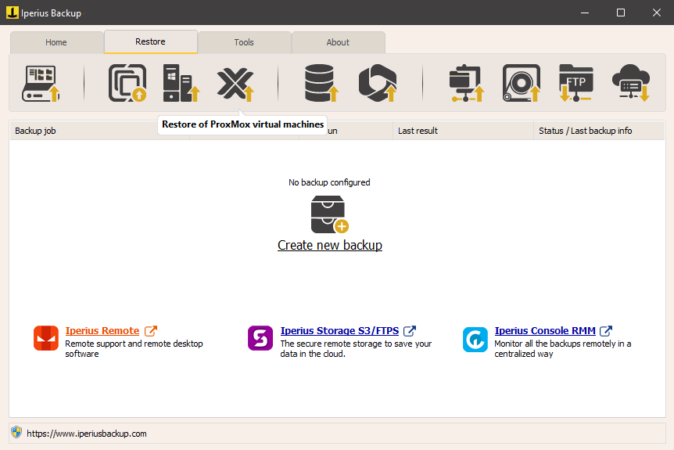Maximize the Iperius Backup window
The image size is (674, 450).
[621, 13]
